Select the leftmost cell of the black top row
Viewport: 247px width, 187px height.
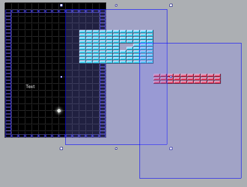(x=8, y=6)
